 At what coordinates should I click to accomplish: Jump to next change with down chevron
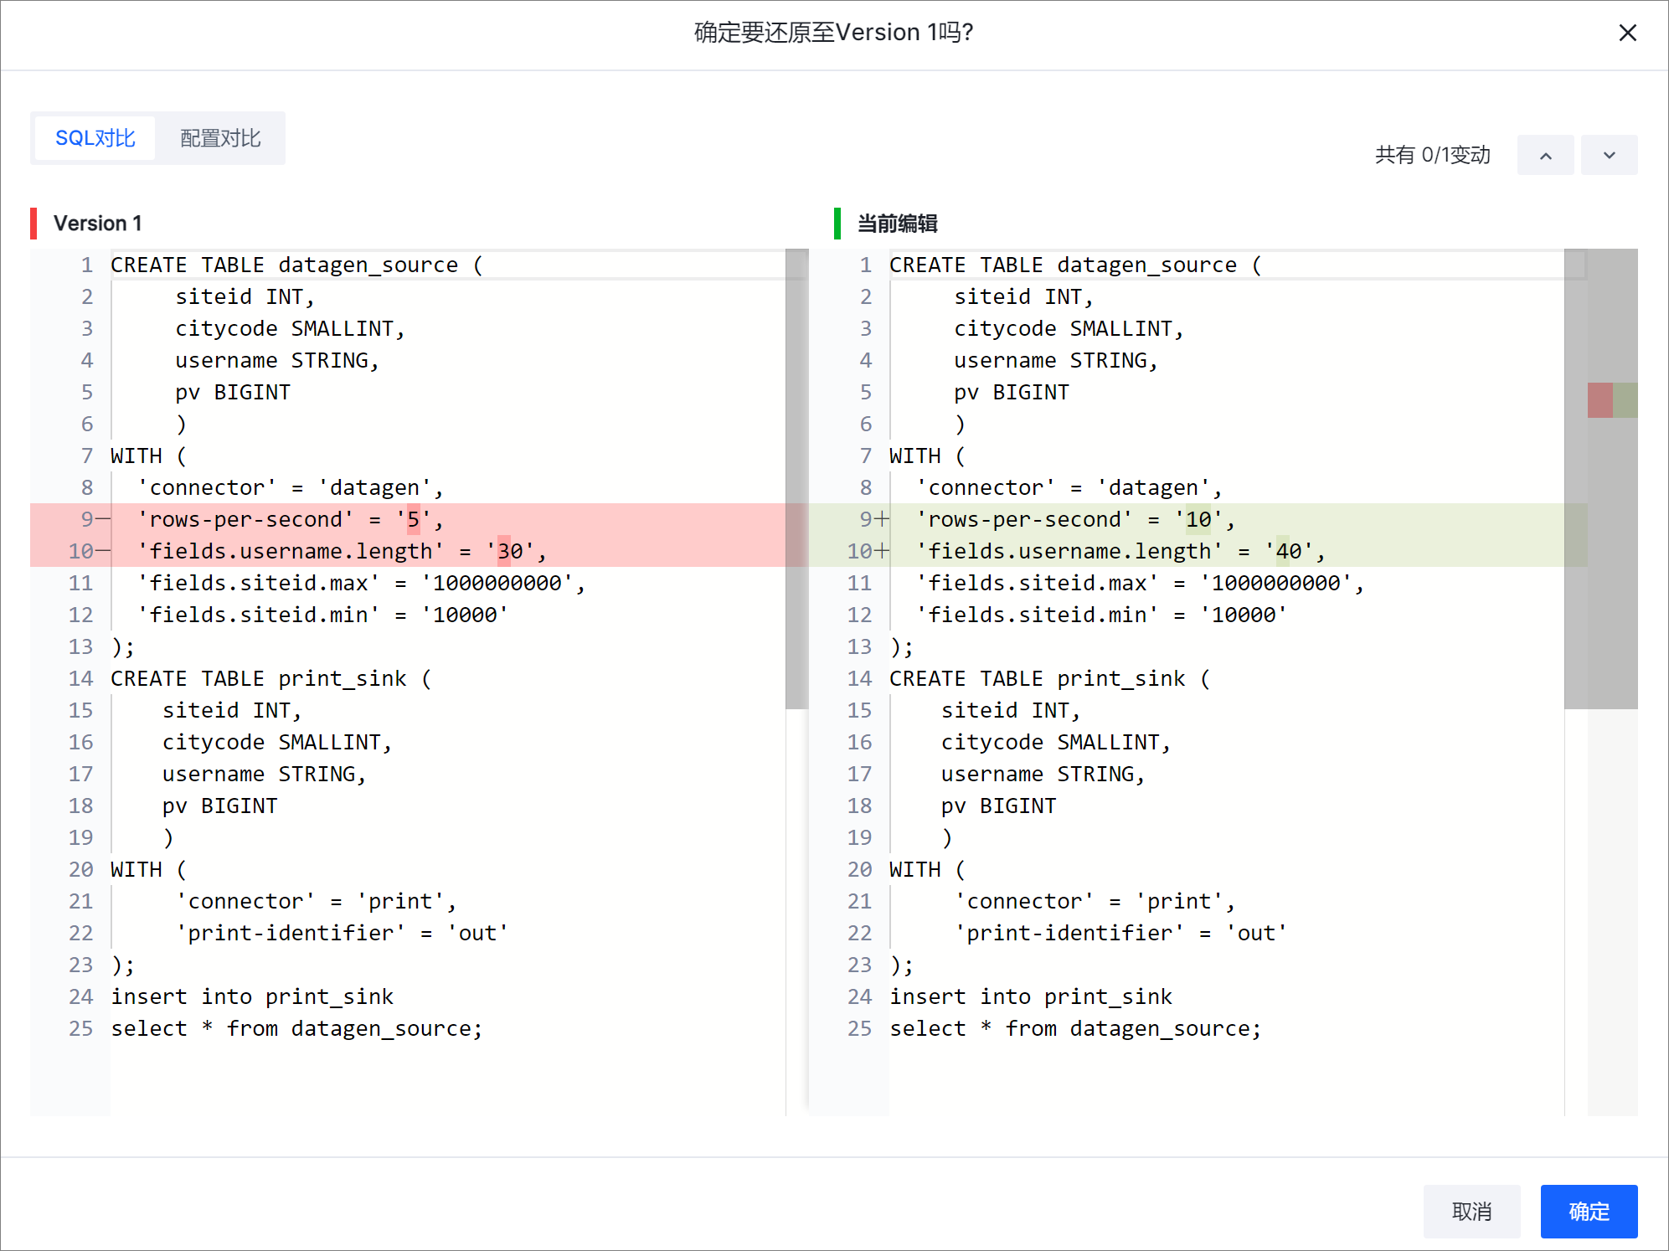(x=1609, y=155)
